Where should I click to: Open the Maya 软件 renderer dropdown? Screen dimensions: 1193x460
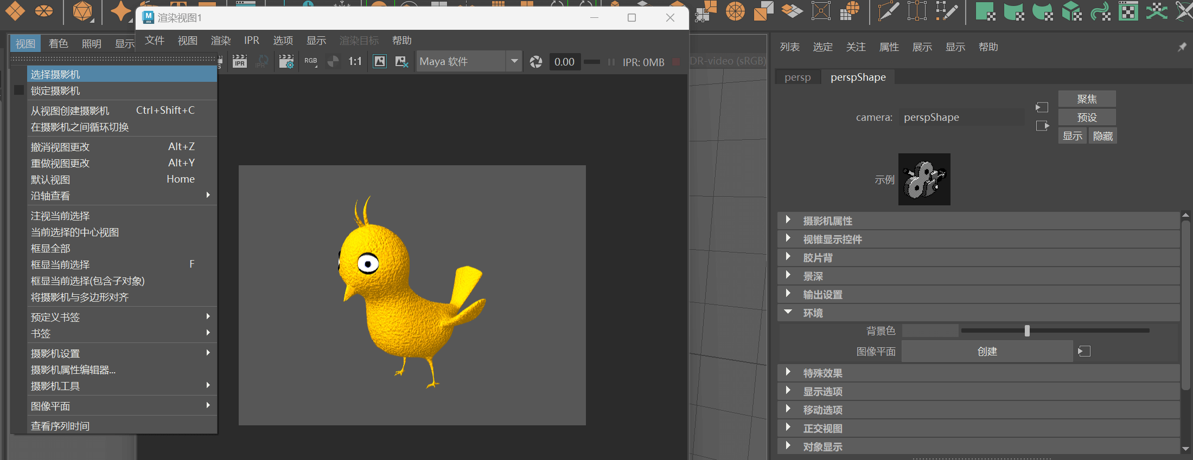click(469, 62)
